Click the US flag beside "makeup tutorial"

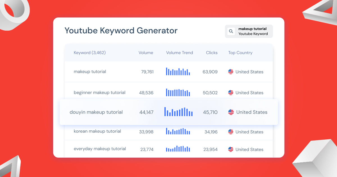click(231, 72)
